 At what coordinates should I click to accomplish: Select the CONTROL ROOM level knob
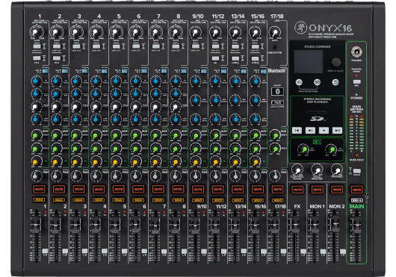[x=297, y=170]
